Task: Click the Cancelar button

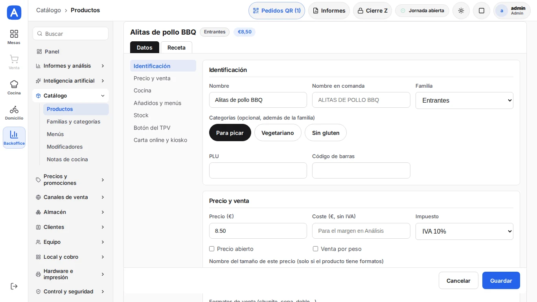Action: click(458, 281)
